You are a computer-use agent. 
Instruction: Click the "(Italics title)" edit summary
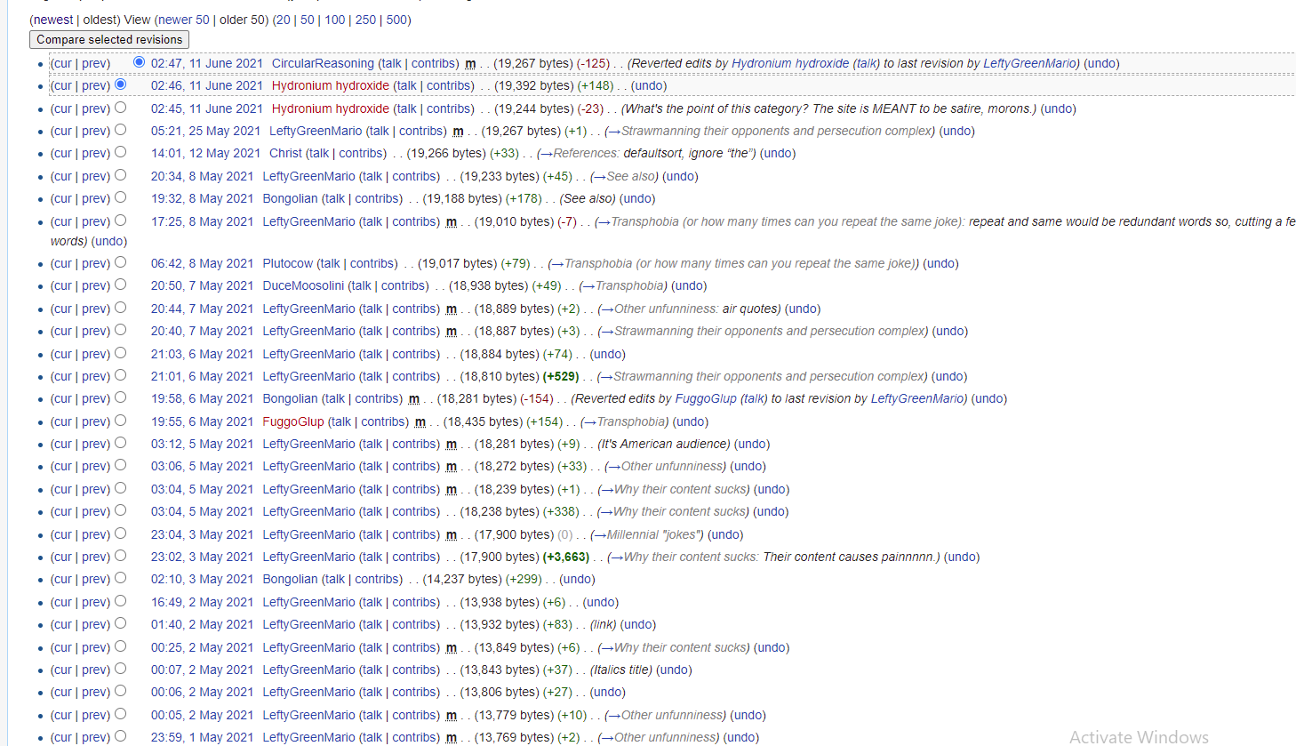coord(621,670)
